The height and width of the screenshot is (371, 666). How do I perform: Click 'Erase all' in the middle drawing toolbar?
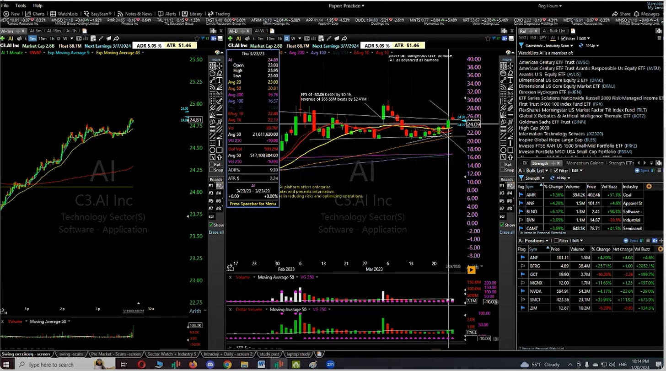tap(216, 232)
